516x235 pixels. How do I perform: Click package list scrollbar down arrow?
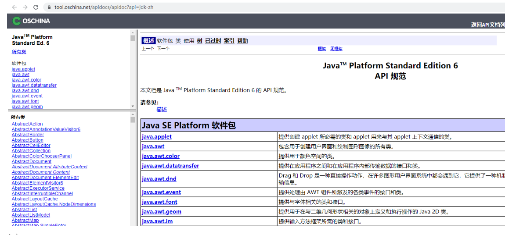133,106
